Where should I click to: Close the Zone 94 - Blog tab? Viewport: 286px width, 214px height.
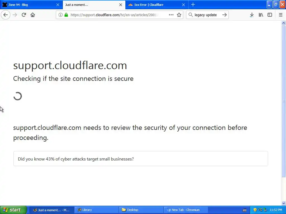tap(58, 5)
